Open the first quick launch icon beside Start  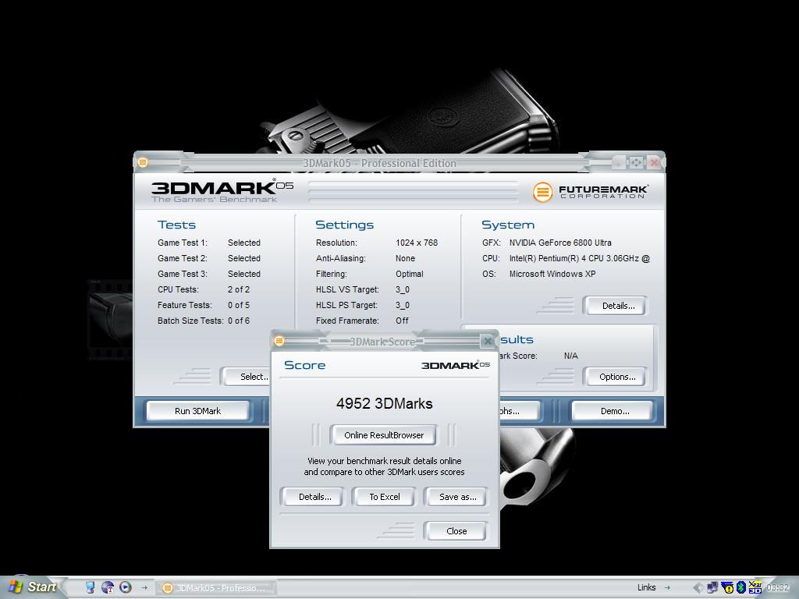click(x=91, y=587)
